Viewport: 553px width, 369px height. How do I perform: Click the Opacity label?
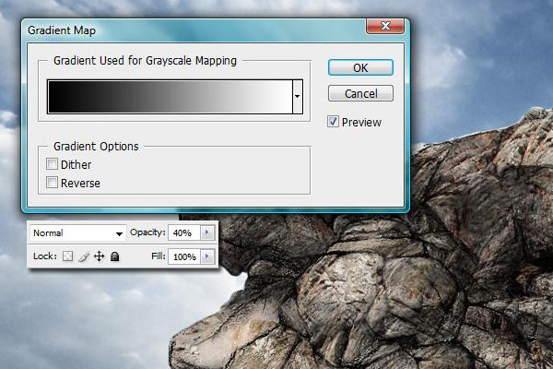point(147,232)
